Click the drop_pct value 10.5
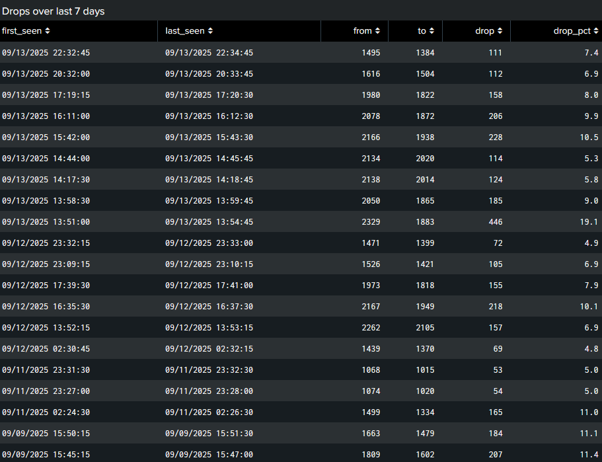The width and height of the screenshot is (602, 462). 589,137
